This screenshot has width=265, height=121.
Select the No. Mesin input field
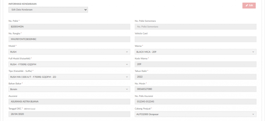(x=196, y=89)
